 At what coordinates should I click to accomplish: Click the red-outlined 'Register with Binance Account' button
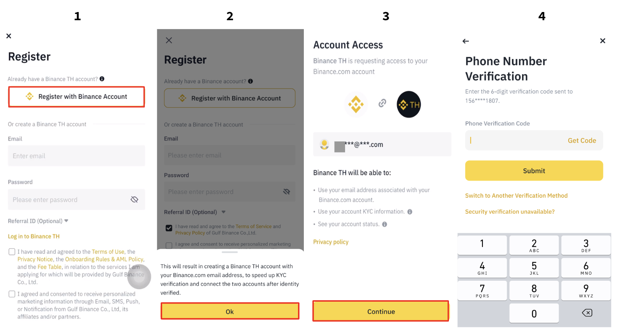pyautogui.click(x=77, y=97)
